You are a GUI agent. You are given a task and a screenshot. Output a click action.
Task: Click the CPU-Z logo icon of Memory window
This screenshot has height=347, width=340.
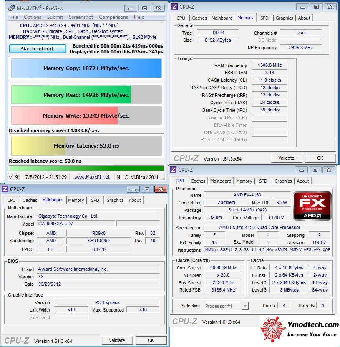(174, 7)
